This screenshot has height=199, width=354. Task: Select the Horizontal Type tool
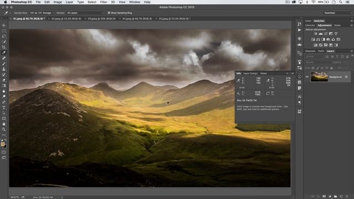tap(4, 108)
